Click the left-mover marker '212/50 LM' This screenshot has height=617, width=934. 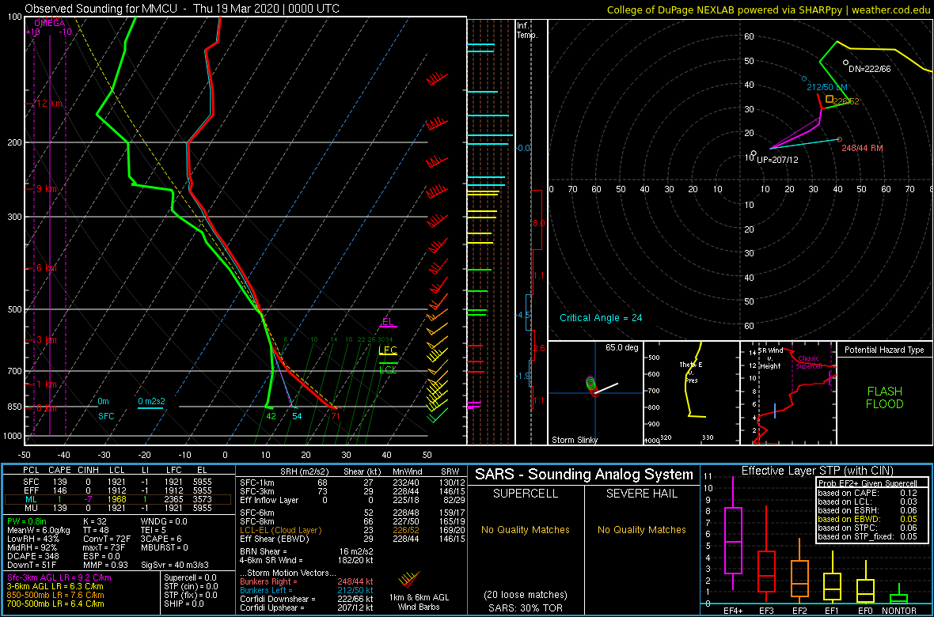tap(828, 87)
